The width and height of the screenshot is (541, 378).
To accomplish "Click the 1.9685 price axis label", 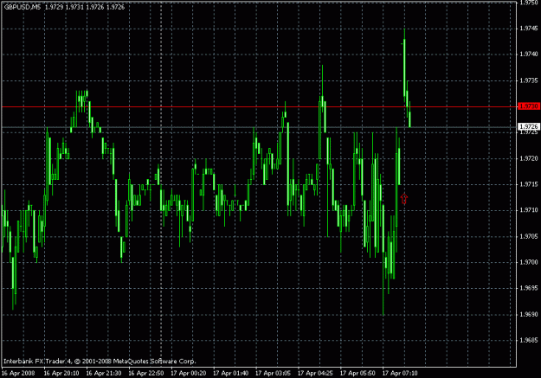I will [529, 341].
